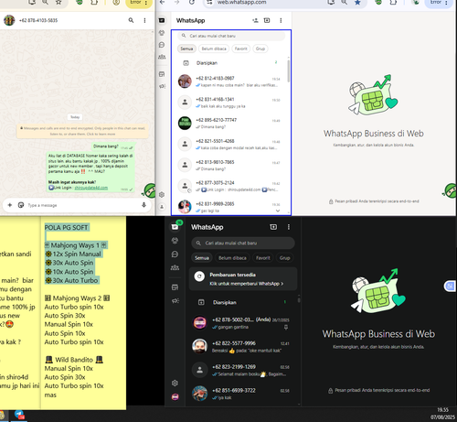Open Settings gear in dark WhatsApp sidebar
Screen dimensions: 457x422
175,383
